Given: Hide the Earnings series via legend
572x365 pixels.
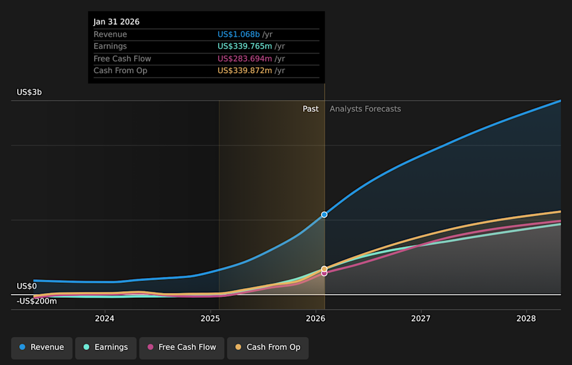Looking at the screenshot, I should (105, 348).
